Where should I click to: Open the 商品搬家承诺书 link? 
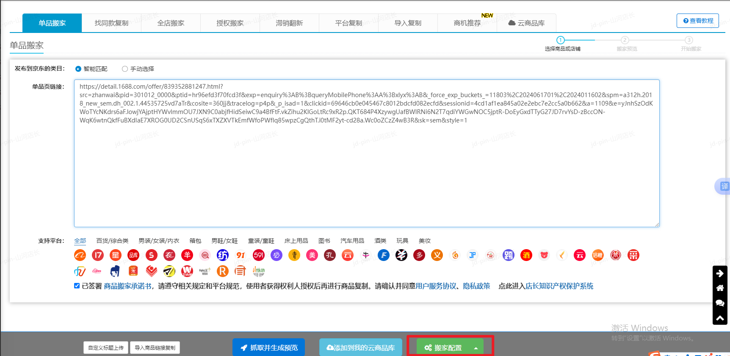(127, 286)
